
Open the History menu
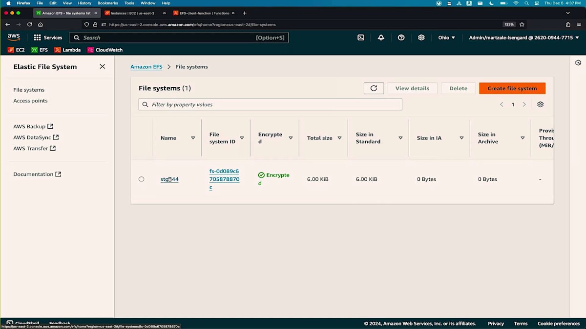(84, 3)
